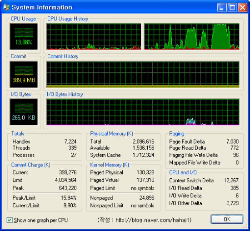Click the Commit History graph
This screenshot has height=231, width=250.
(143, 74)
